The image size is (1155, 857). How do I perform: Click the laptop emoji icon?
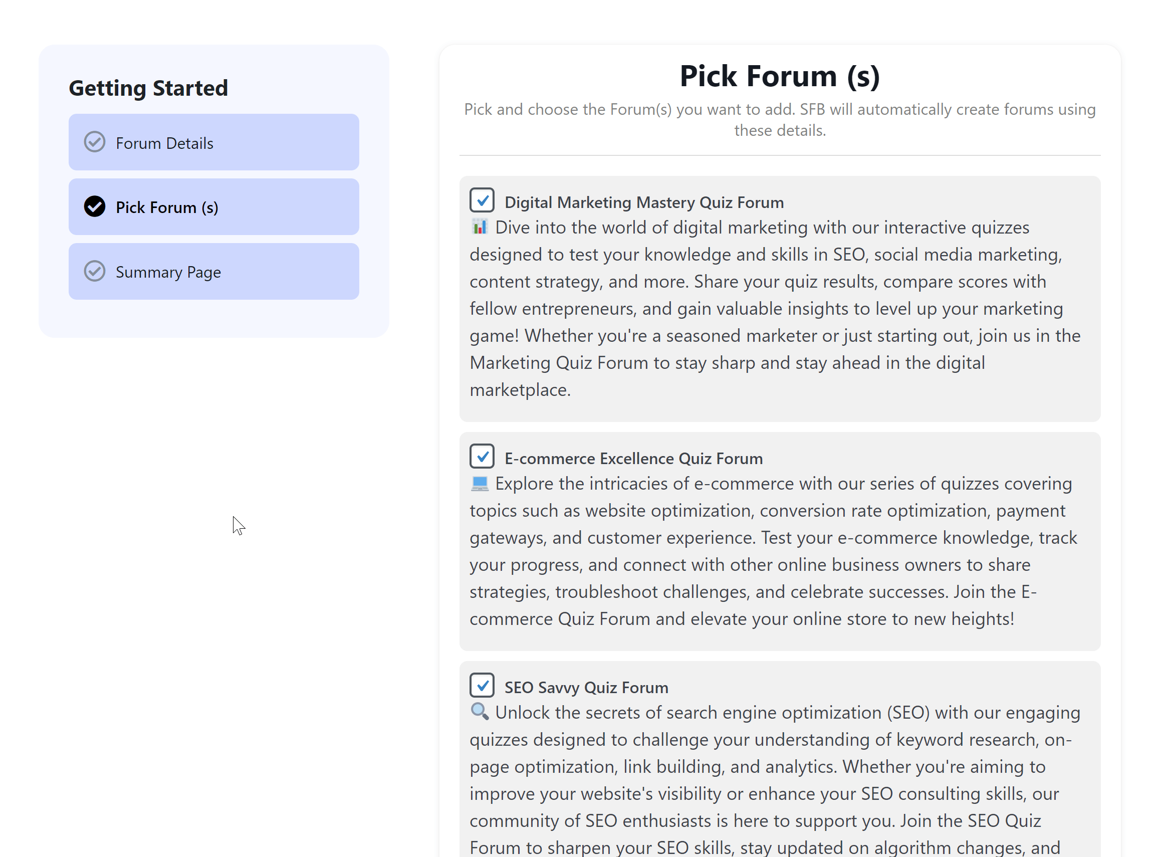pos(480,484)
